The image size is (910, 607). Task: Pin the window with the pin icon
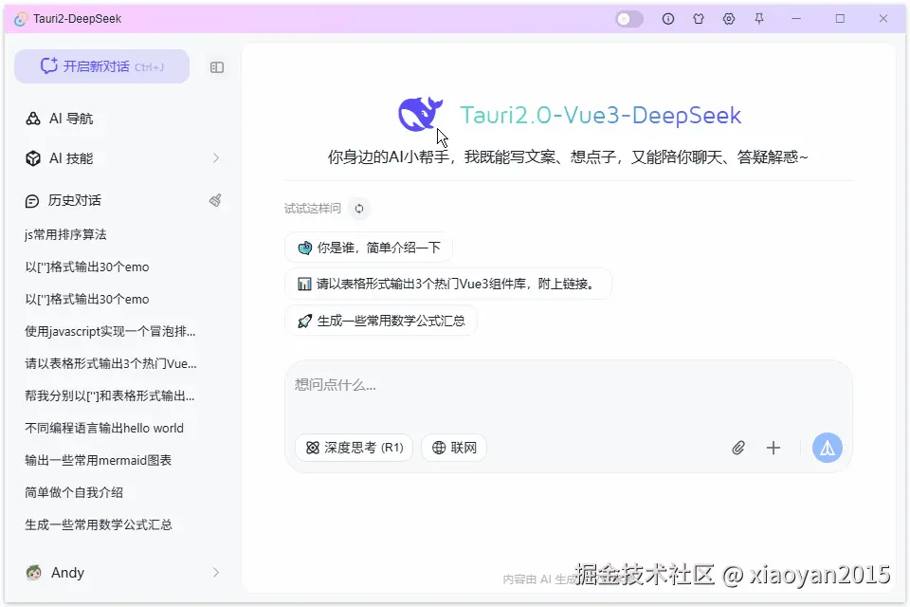click(758, 19)
